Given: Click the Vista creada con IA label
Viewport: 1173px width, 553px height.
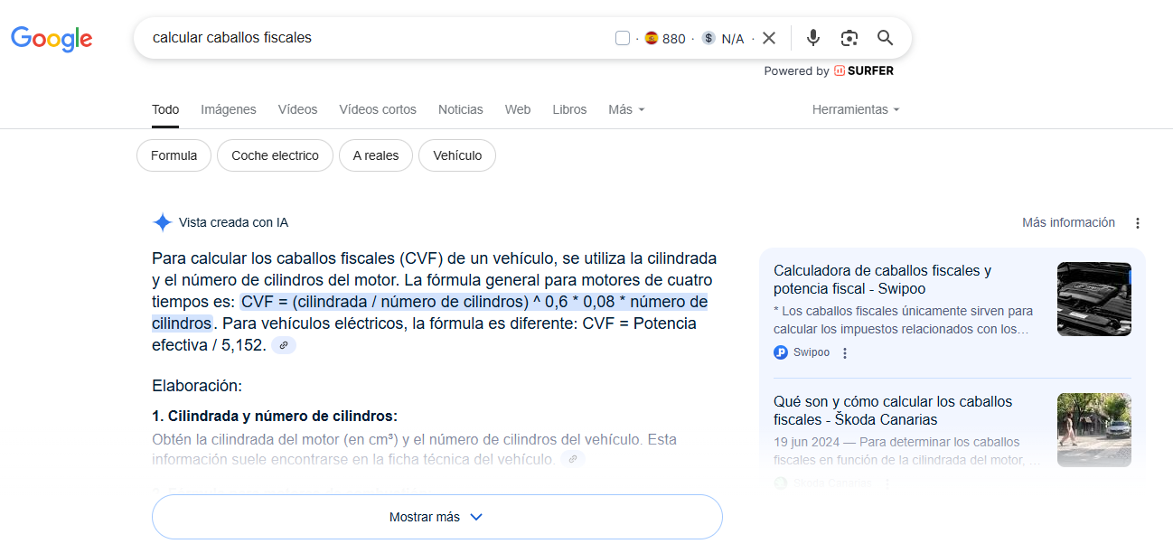Looking at the screenshot, I should 233,222.
